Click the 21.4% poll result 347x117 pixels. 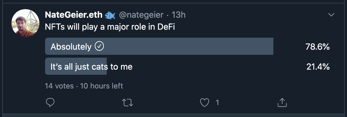[318, 67]
